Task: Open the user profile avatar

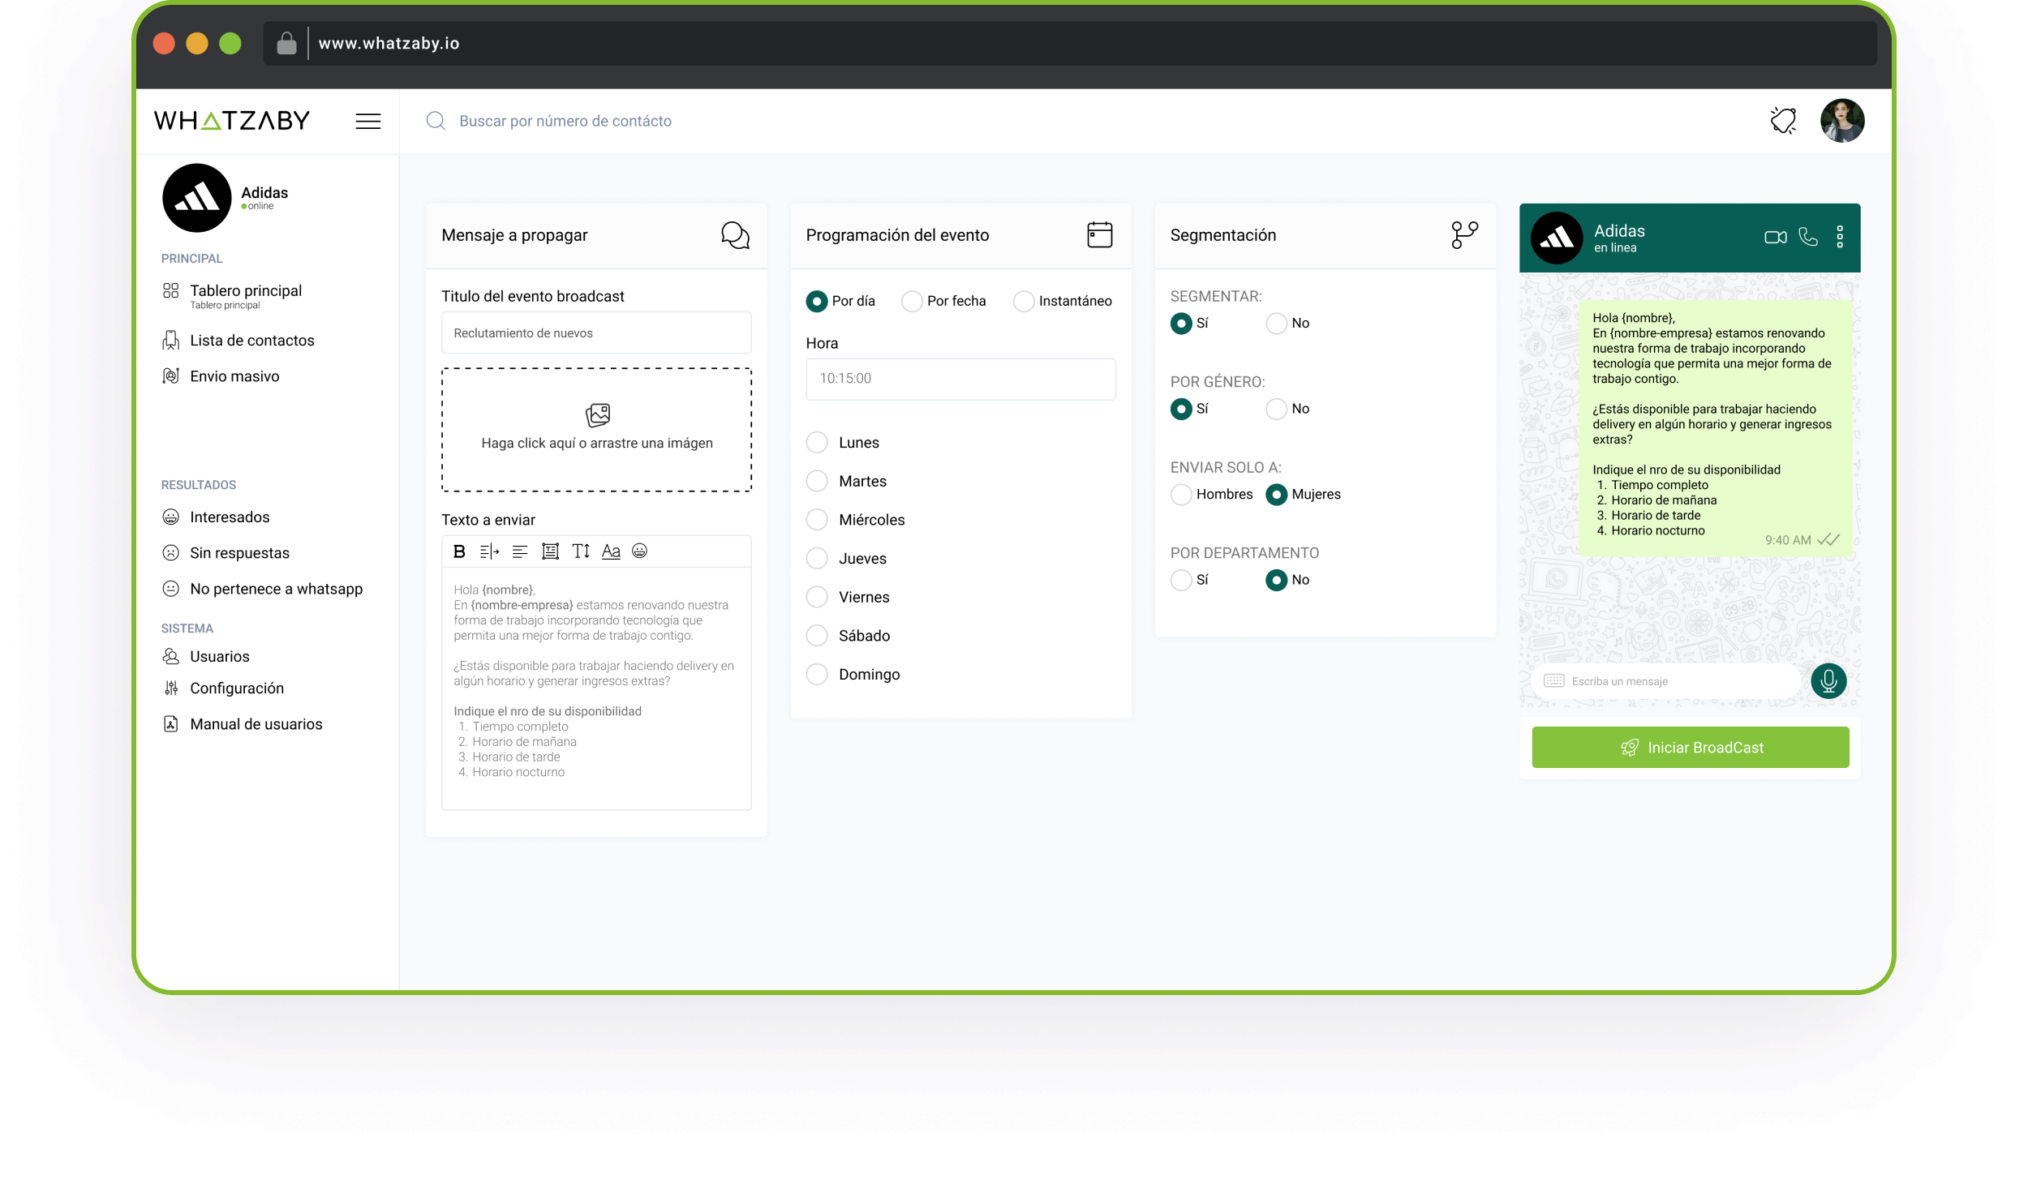Action: point(1841,121)
